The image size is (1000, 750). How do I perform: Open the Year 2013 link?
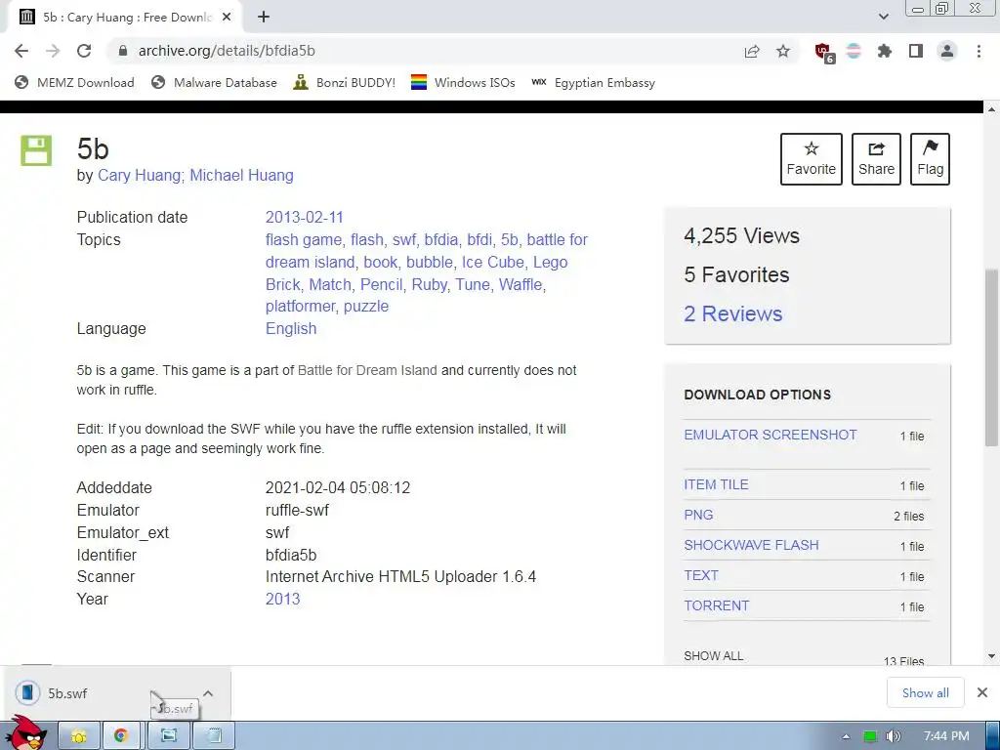(282, 599)
